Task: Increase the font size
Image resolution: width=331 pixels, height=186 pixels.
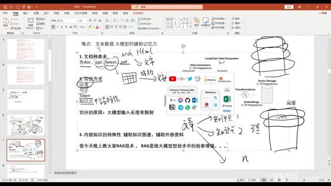Action: 91,21
